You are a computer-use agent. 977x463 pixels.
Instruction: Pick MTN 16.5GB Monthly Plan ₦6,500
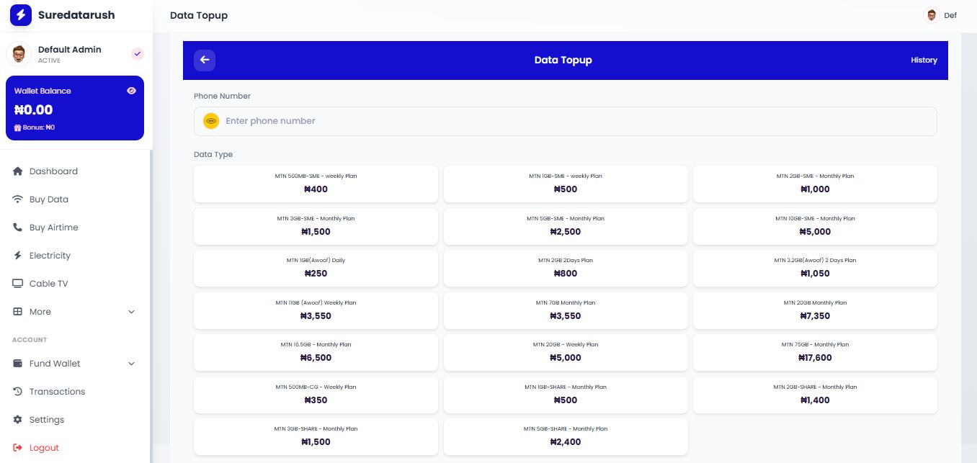[316, 352]
